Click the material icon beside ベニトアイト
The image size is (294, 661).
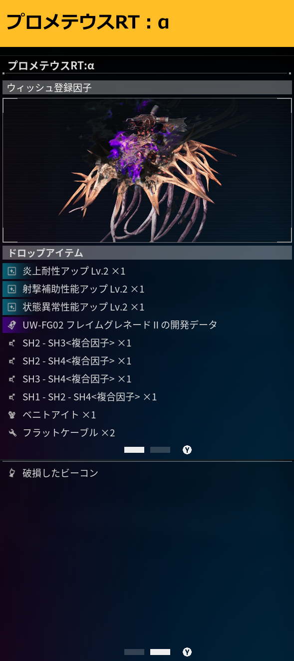12,415
